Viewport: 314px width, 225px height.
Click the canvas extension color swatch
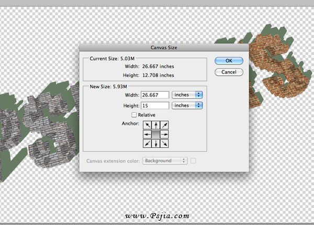[x=193, y=161]
